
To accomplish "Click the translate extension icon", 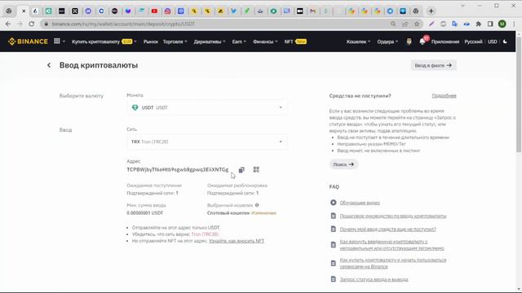I will pyautogui.click(x=455, y=24).
